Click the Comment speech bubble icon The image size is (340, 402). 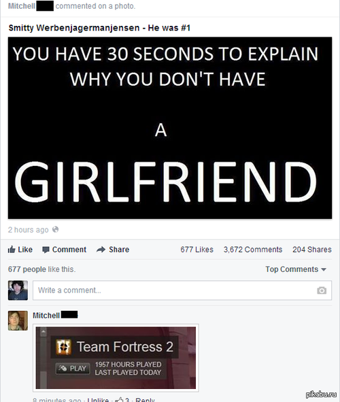pos(46,250)
